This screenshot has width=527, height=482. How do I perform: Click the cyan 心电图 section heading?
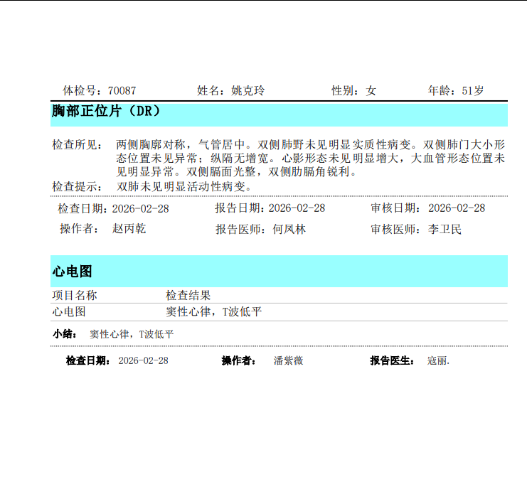coord(73,272)
